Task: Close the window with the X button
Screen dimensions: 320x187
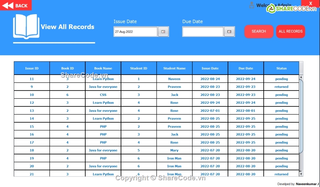Action: click(x=311, y=3)
